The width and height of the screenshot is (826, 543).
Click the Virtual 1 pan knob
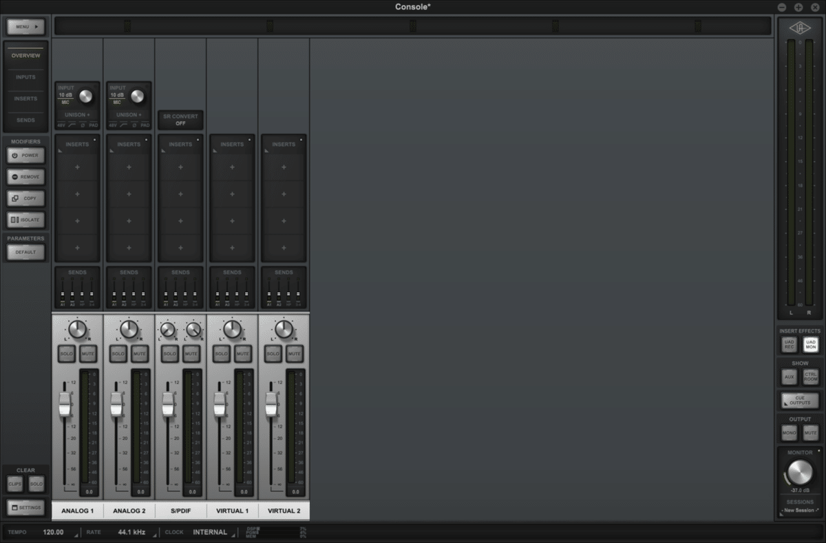click(x=232, y=330)
